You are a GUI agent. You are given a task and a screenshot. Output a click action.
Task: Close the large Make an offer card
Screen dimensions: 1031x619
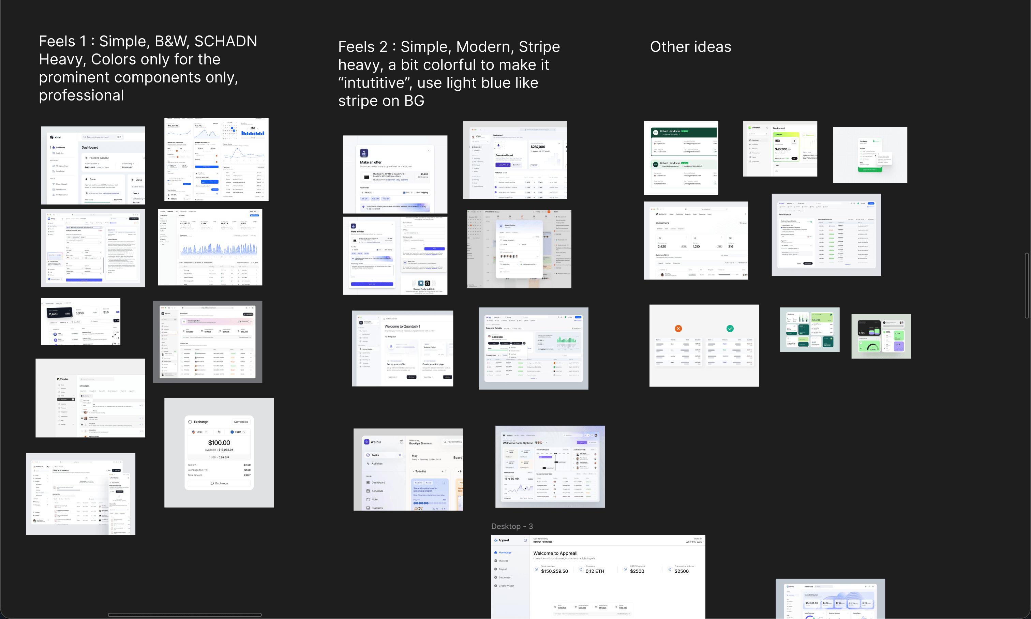pyautogui.click(x=429, y=151)
